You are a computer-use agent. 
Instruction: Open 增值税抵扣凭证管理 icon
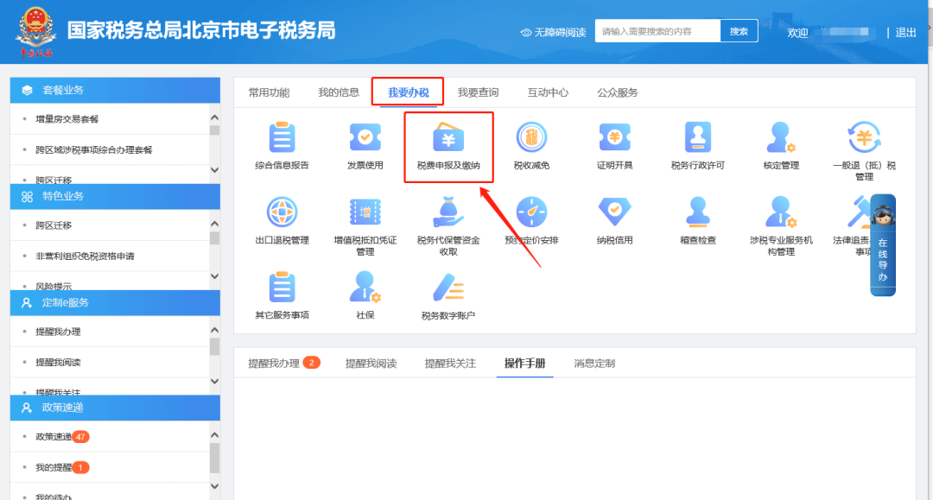coord(365,212)
